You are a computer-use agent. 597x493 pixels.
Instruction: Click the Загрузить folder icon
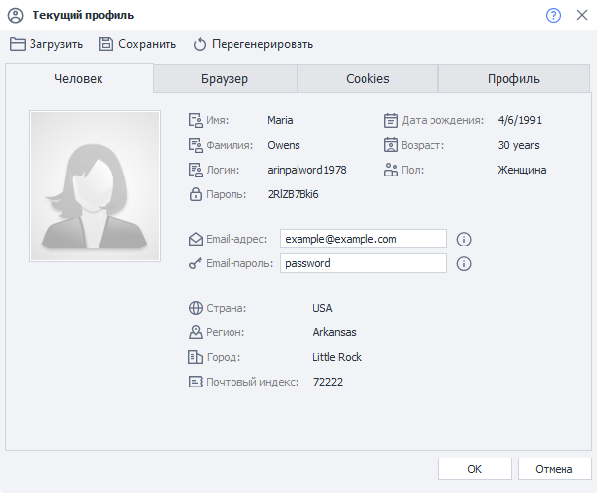pyautogui.click(x=18, y=44)
